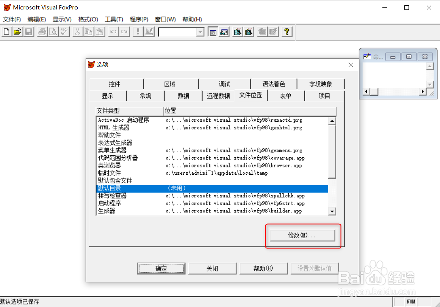Click the yellow Help question mark icon
Screen dimensions: 440x307
287,32
